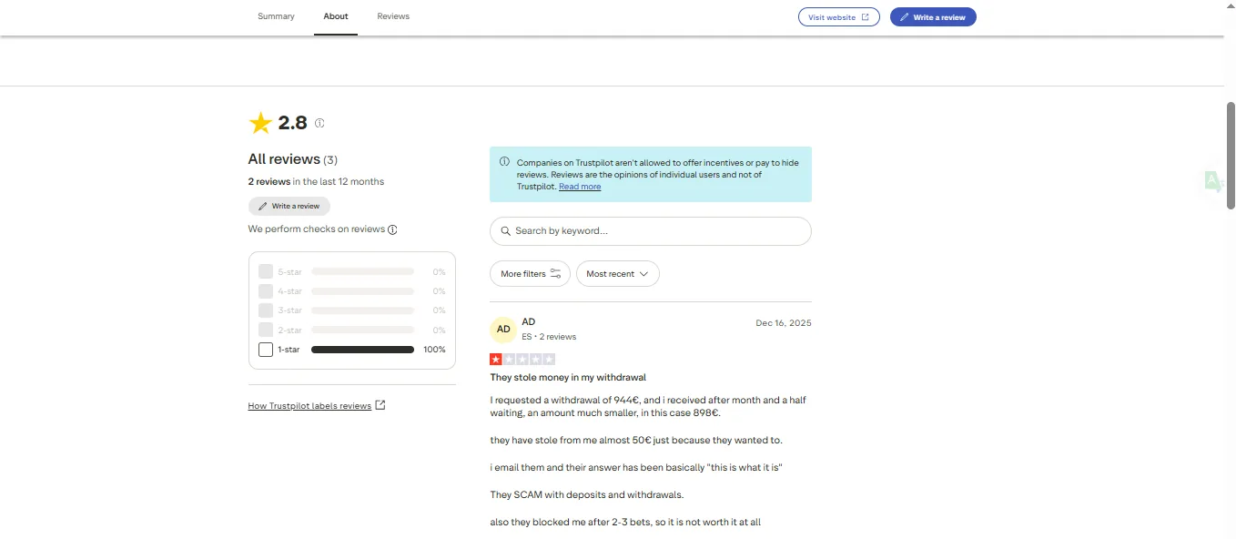Toggle the 2-star filter checkbox
Screen dimensions: 1236x539
tap(266, 330)
